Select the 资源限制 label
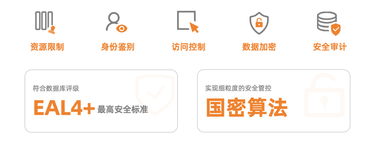The image size is (373, 154). point(47,47)
